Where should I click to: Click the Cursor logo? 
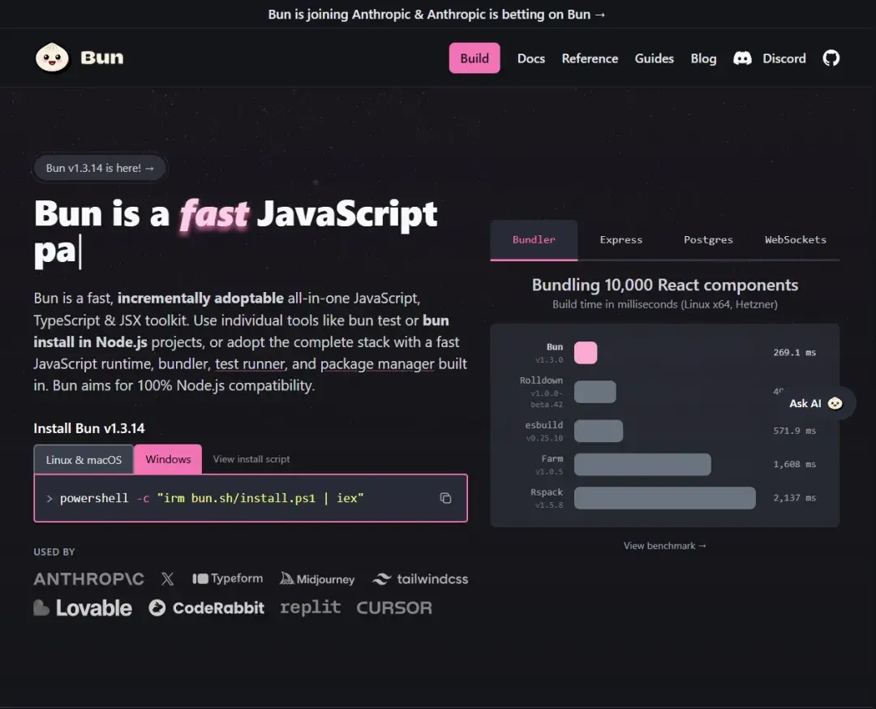click(394, 608)
